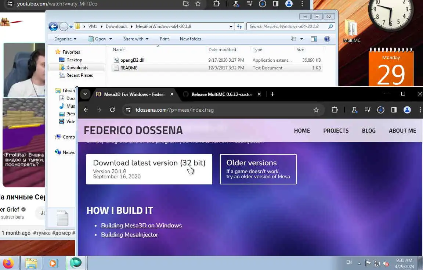Open the Building MesaInjector link
Viewport: 423px width, 270px height.
130,235
